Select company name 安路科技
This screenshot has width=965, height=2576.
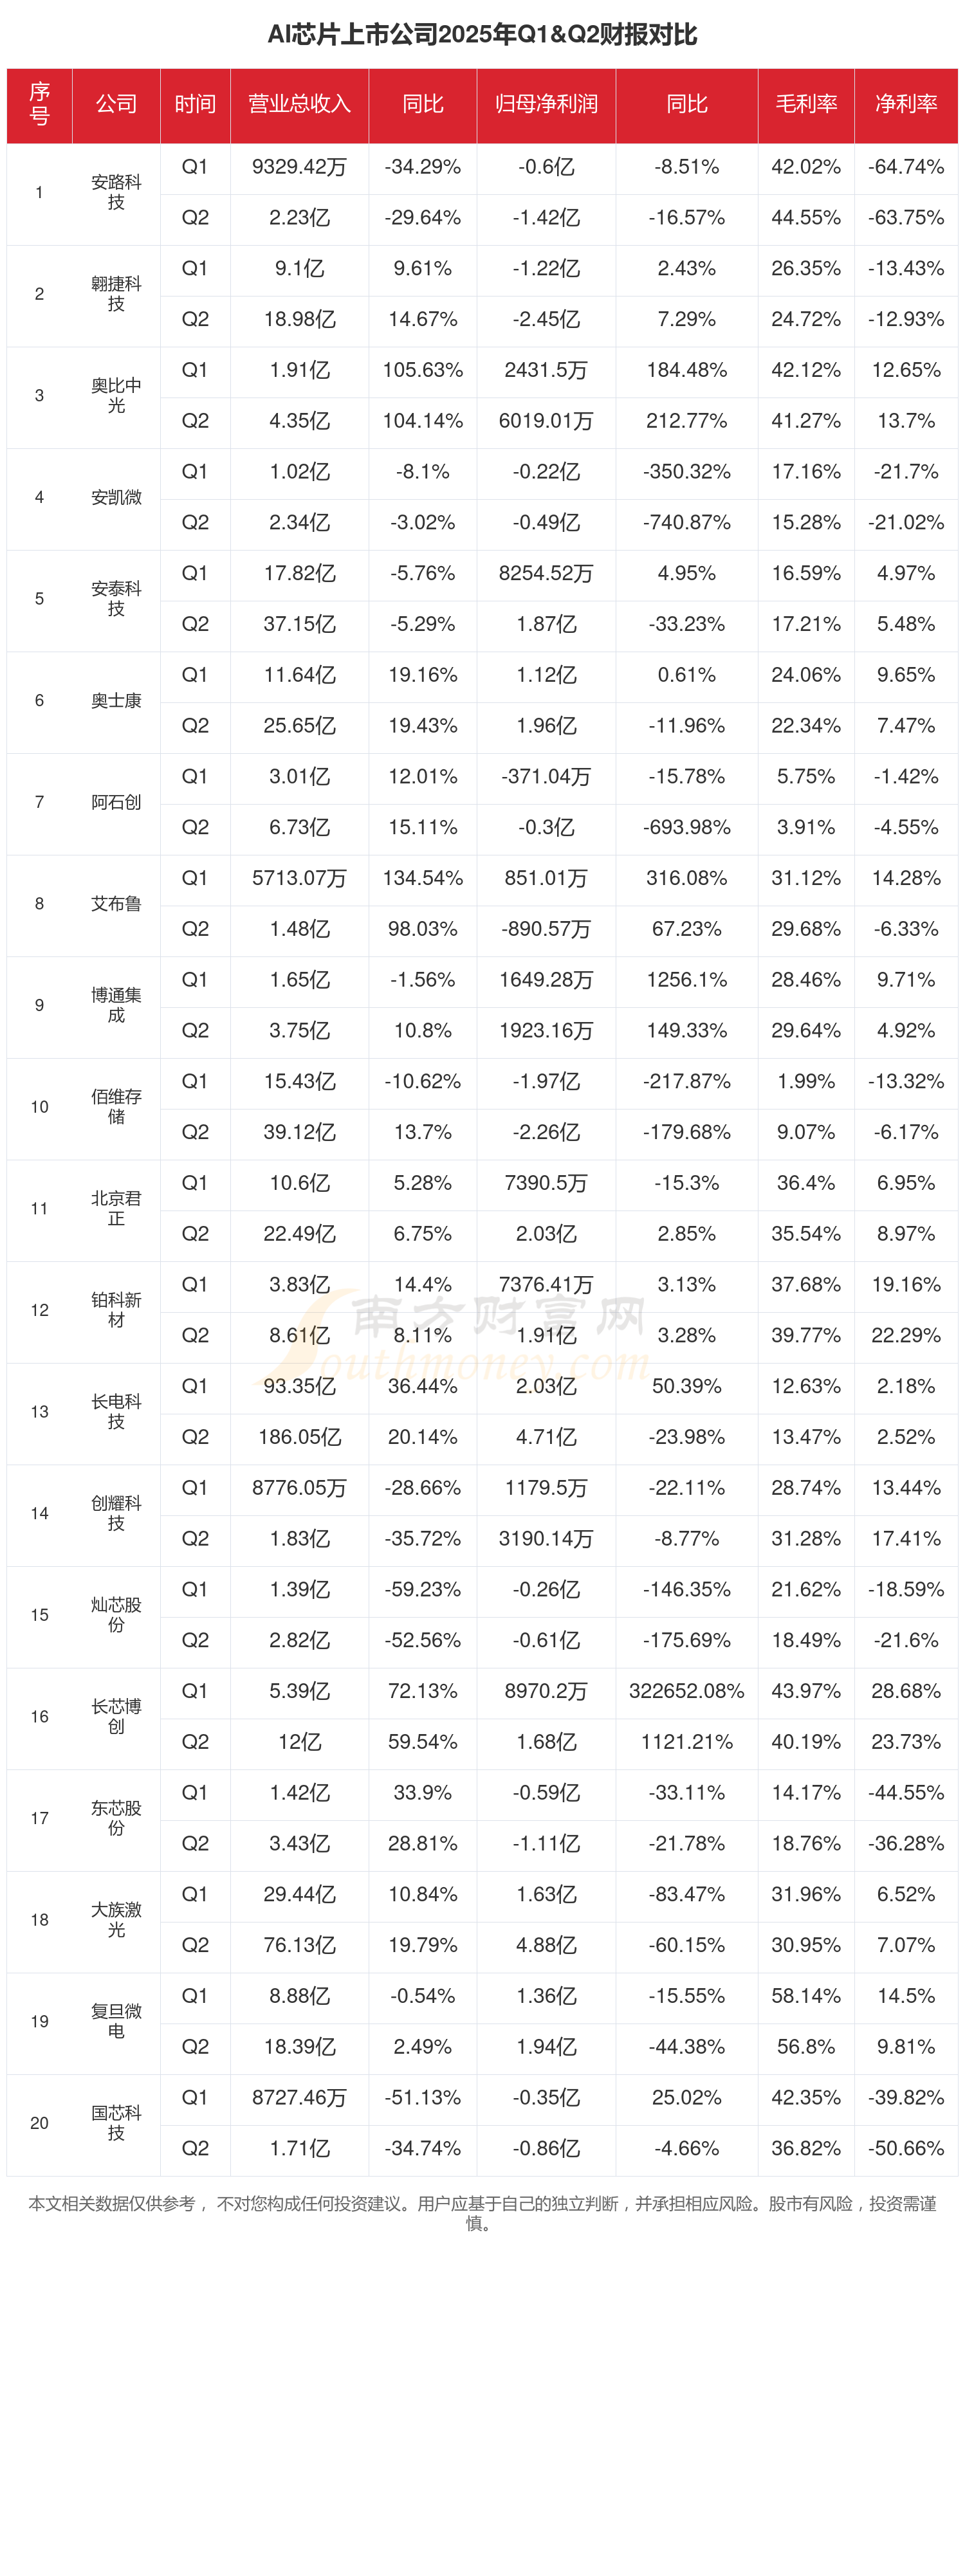tap(116, 192)
